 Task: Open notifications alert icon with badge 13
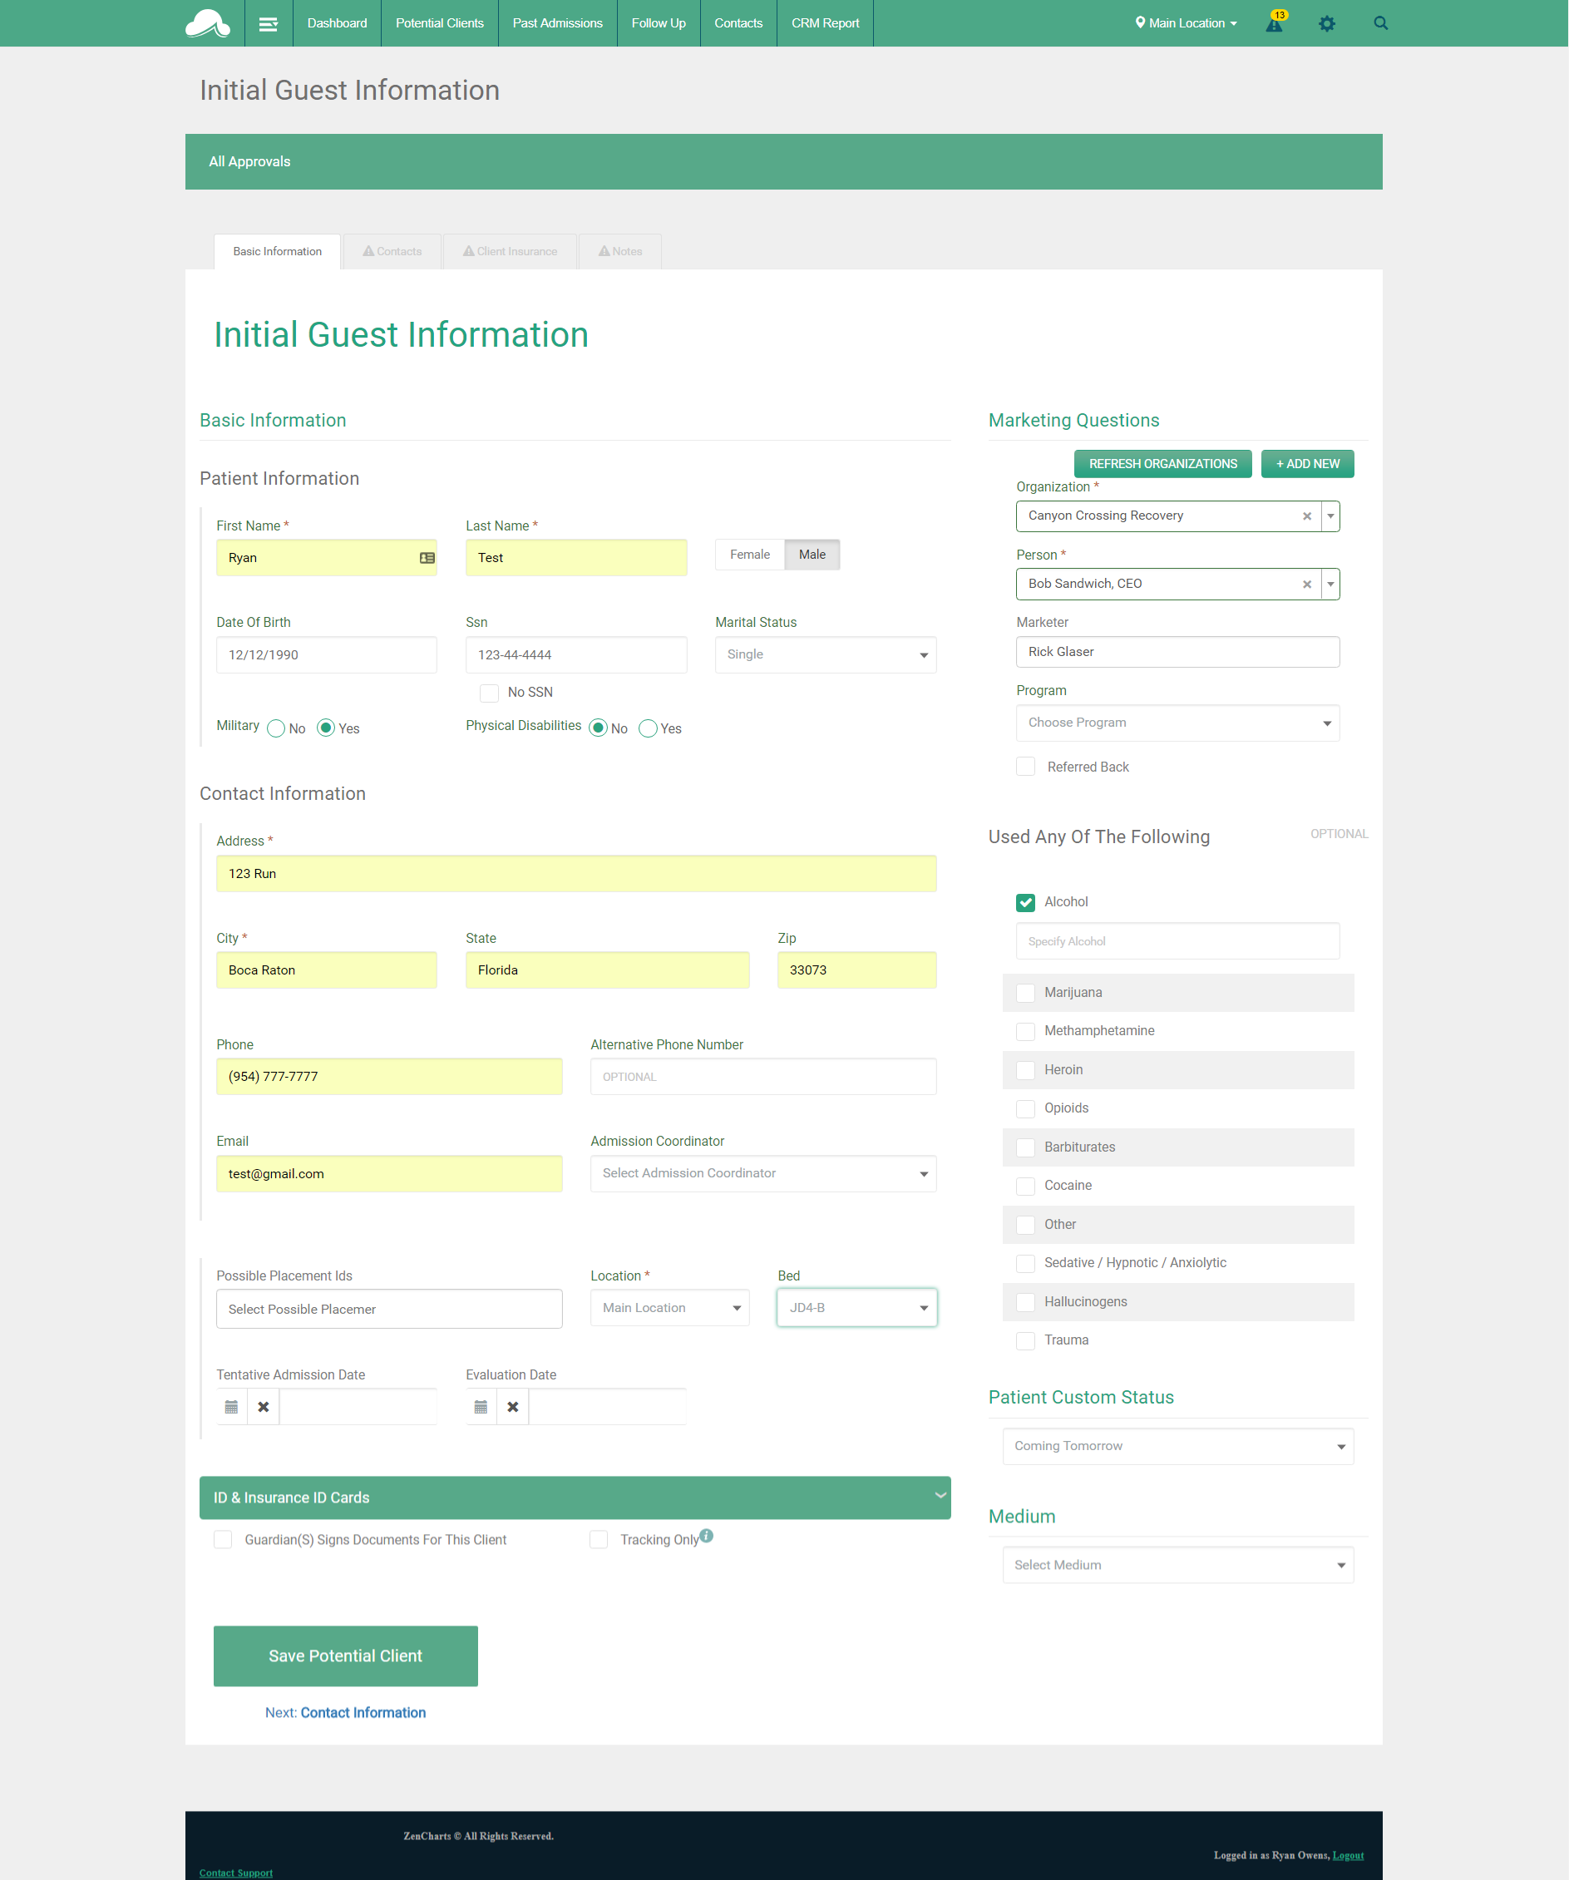[x=1275, y=22]
